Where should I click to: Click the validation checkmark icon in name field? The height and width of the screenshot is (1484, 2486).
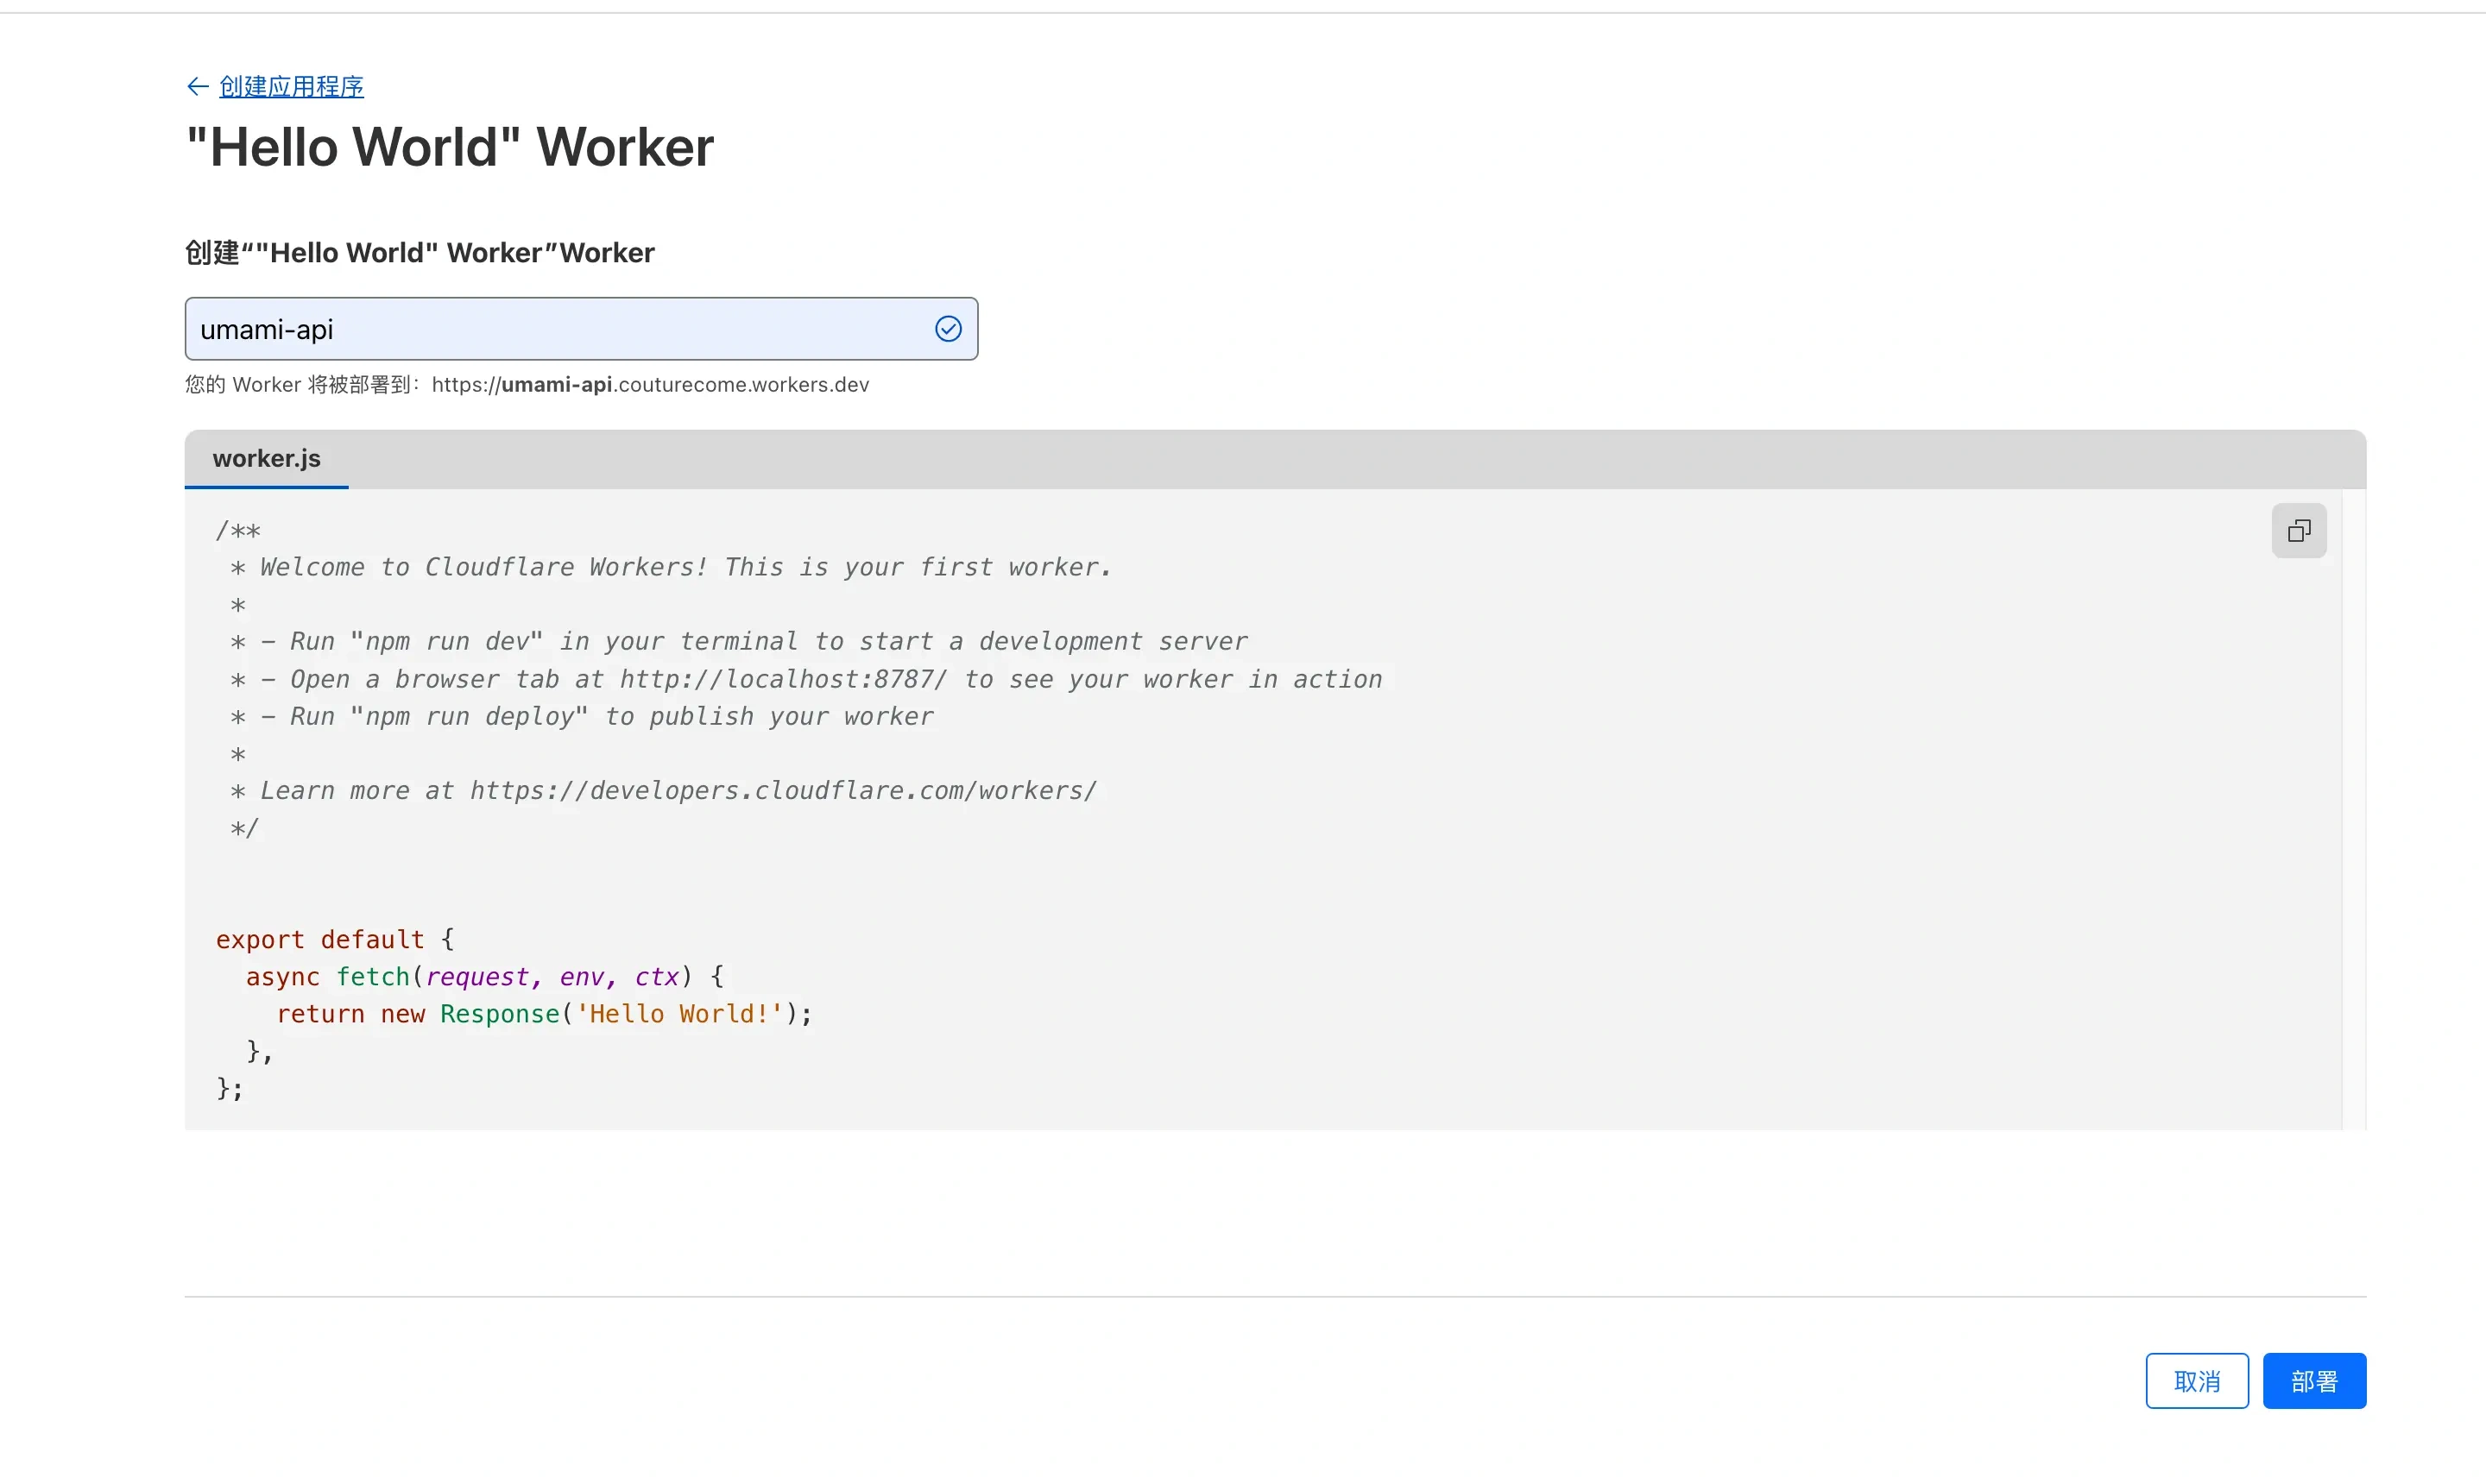pos(948,329)
